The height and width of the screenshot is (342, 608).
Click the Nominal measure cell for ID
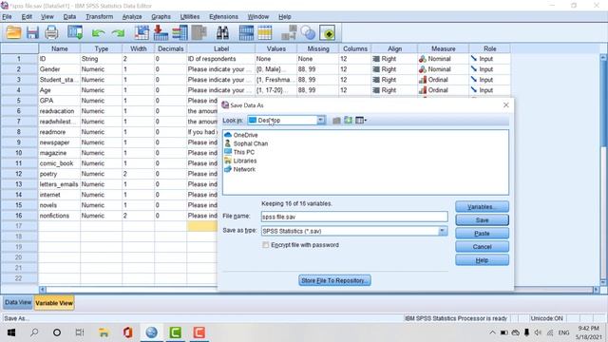click(444, 59)
